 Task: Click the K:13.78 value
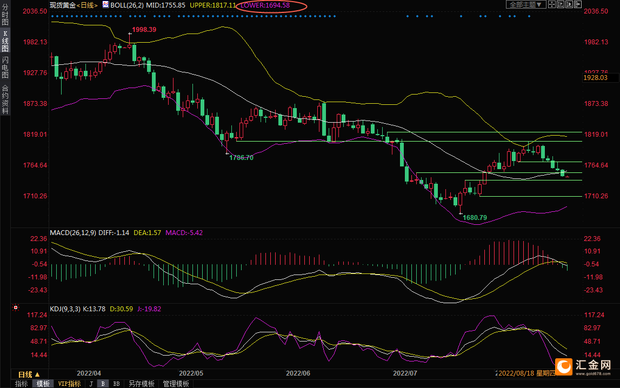(94, 309)
